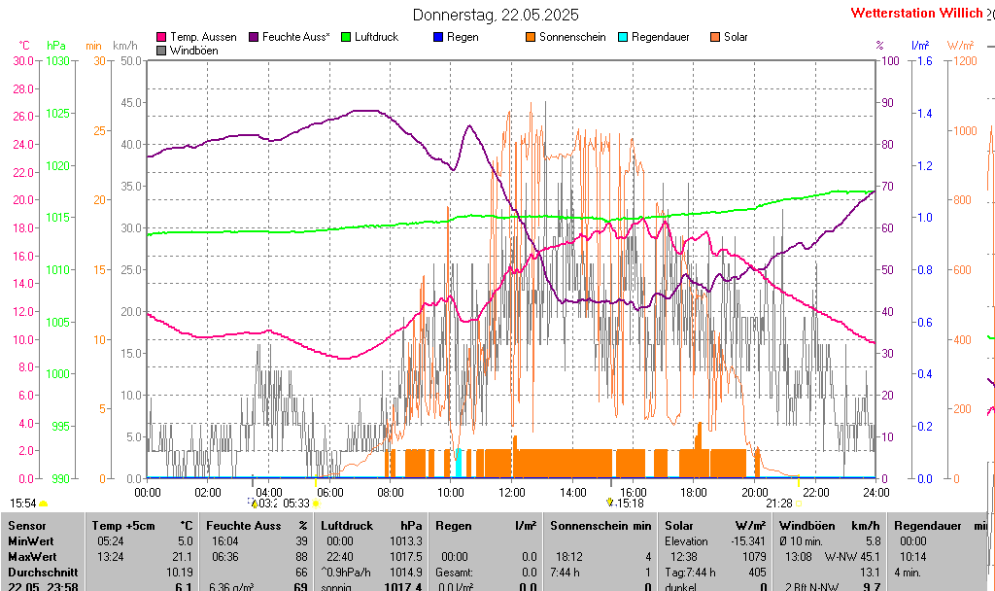Click the Sonnenschein min column header

coord(600,526)
